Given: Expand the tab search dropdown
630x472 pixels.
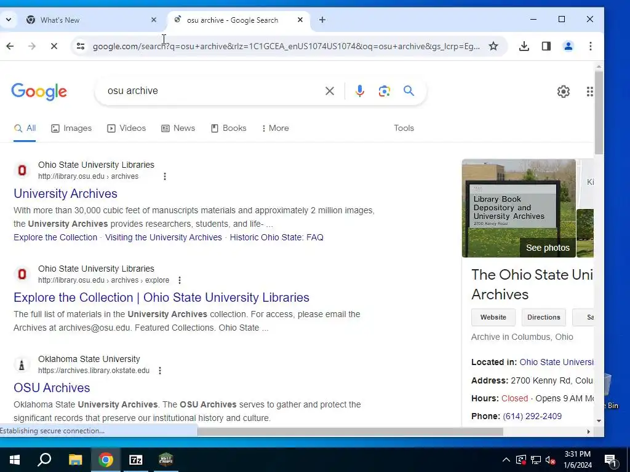Looking at the screenshot, I should coord(9,20).
